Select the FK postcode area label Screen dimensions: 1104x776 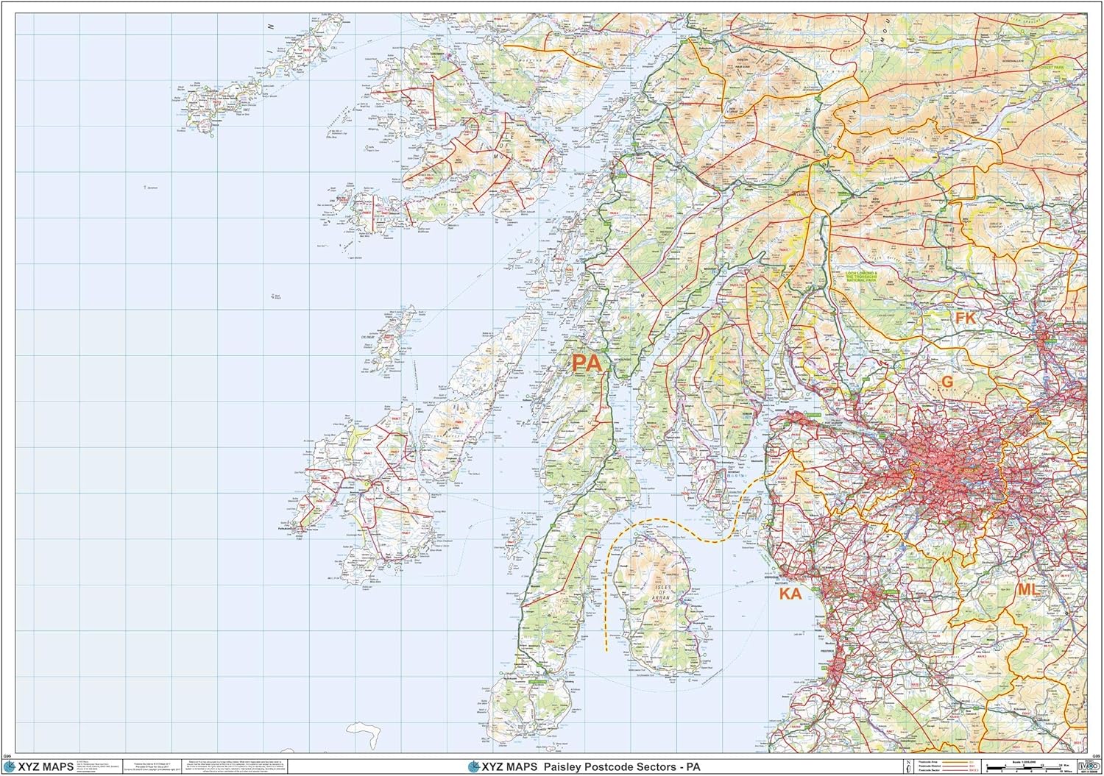pyautogui.click(x=966, y=318)
